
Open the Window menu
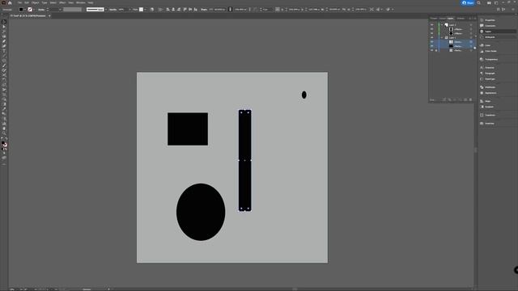[81, 2]
